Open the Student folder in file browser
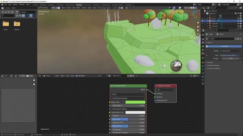Image resolution: width=243 pixels, height=136 pixels. 17,25
